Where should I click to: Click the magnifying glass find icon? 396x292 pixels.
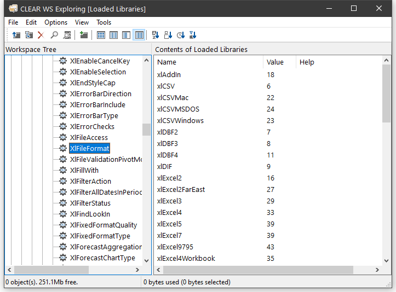(54, 35)
